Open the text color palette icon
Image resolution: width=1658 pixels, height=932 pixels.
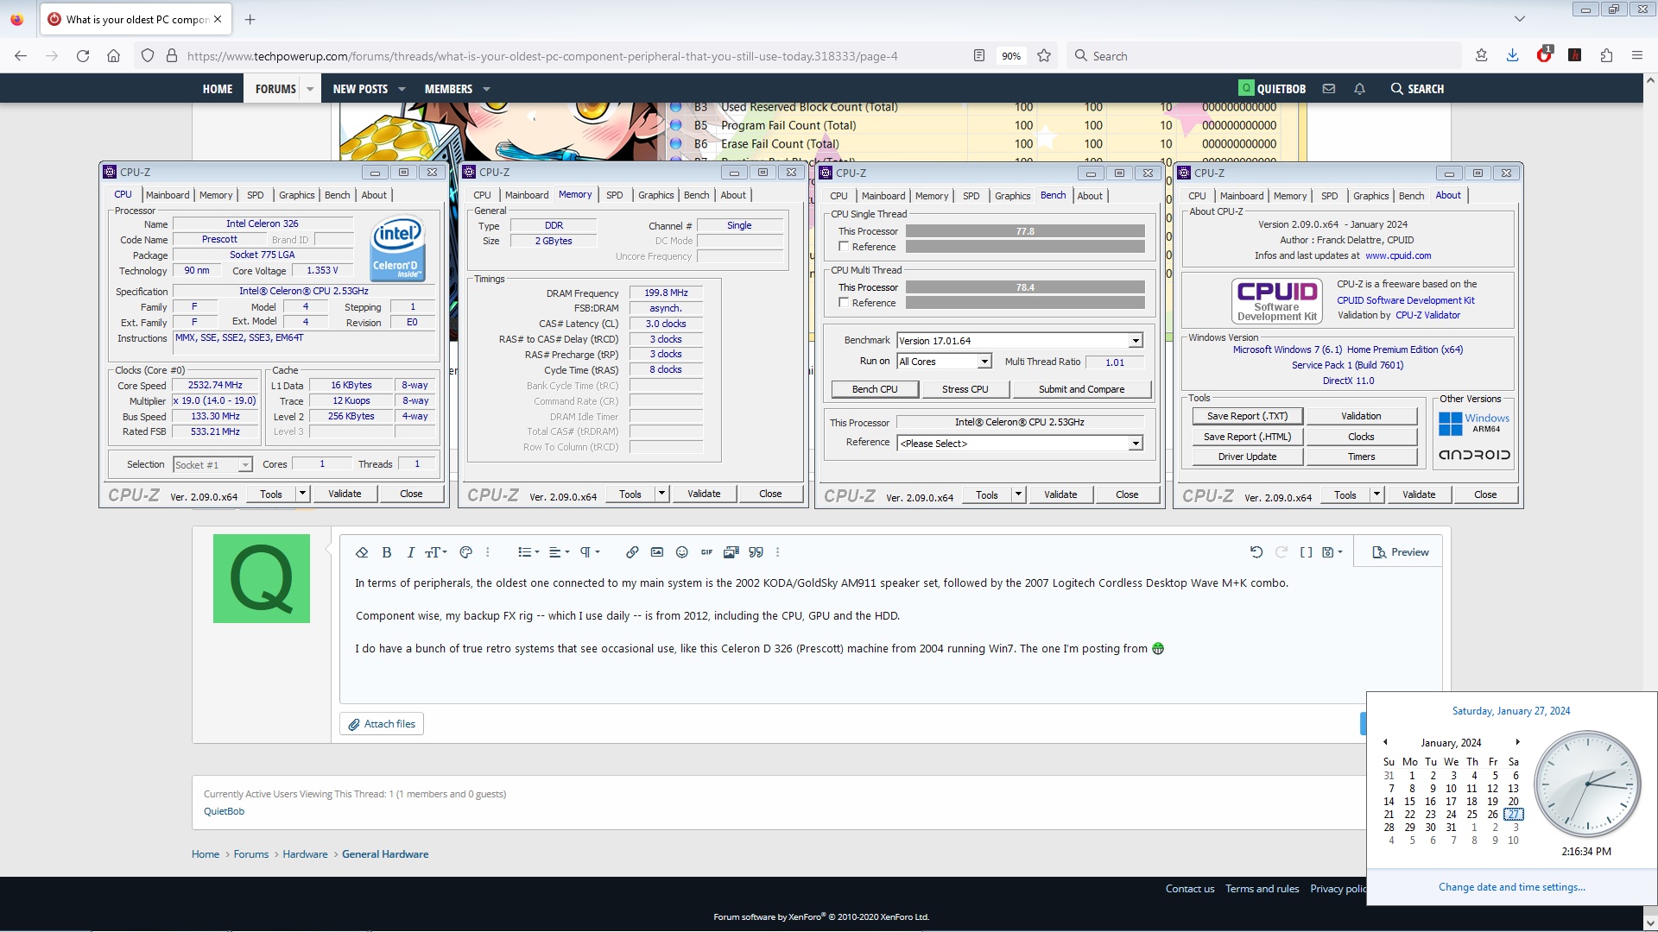(x=466, y=552)
